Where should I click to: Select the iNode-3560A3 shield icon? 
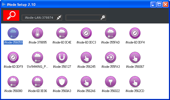pos(62,82)
